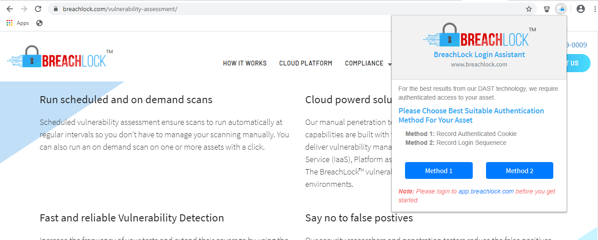Viewport: 598px width, 240px height.
Task: Open the Chrome profile avatar icon
Action: point(581,9)
